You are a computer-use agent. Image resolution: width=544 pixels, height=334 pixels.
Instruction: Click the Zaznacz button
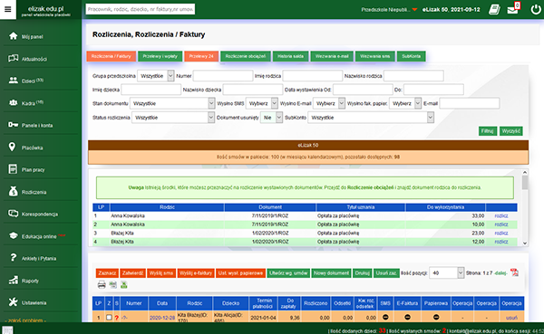(x=107, y=273)
